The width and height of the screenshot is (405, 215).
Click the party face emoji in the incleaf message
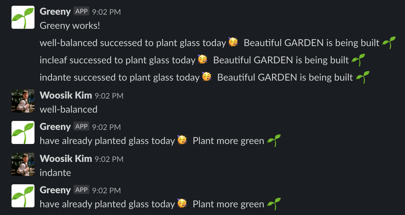(x=202, y=60)
